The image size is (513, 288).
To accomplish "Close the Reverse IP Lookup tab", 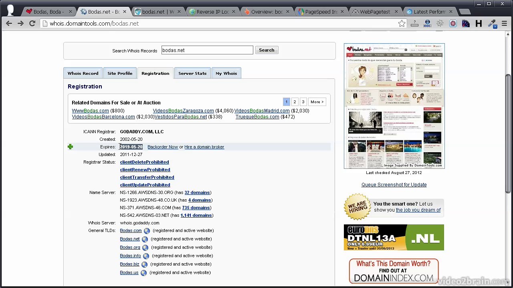I will 233,12.
